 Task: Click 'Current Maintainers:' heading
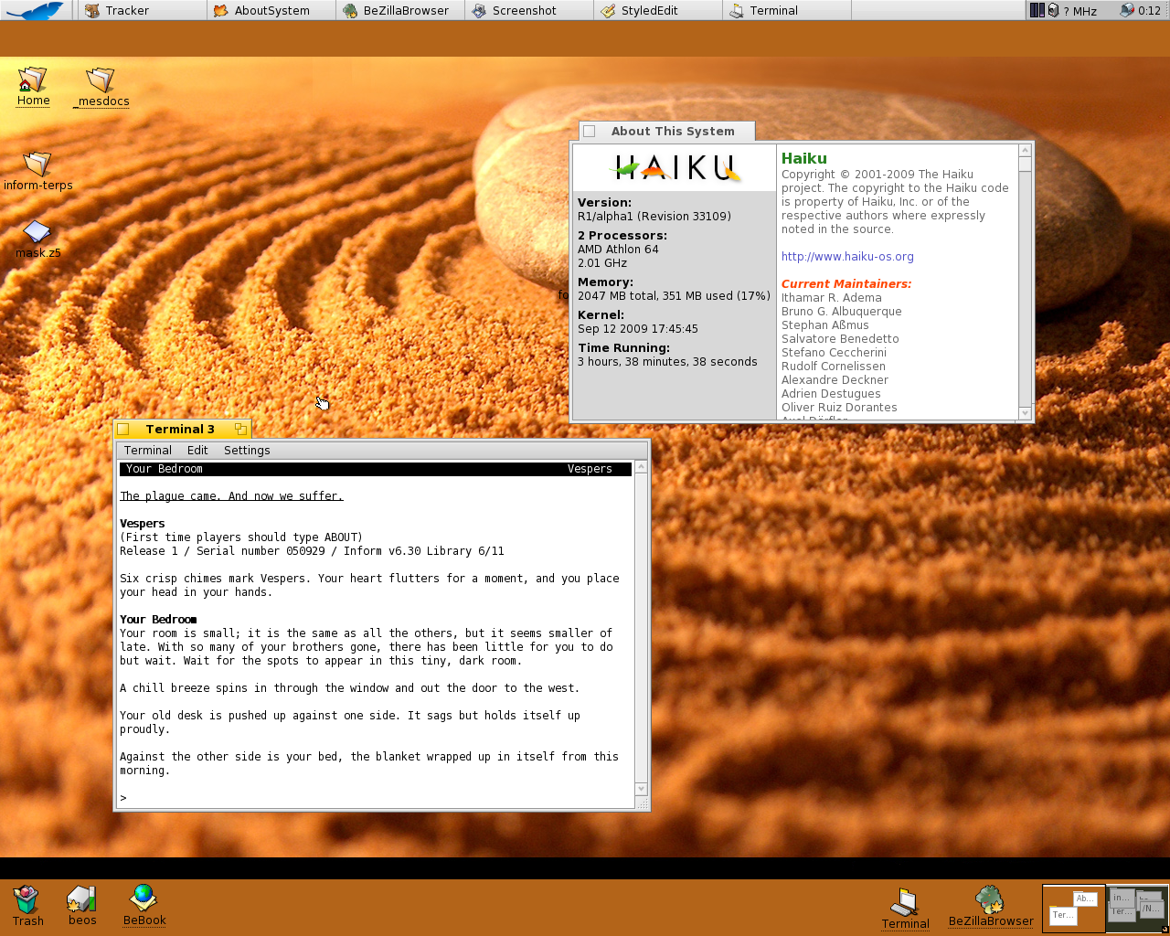point(846,284)
